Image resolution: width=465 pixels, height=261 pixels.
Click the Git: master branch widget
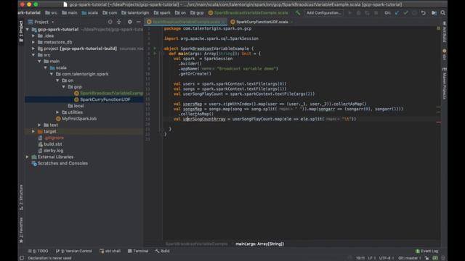[410, 258]
